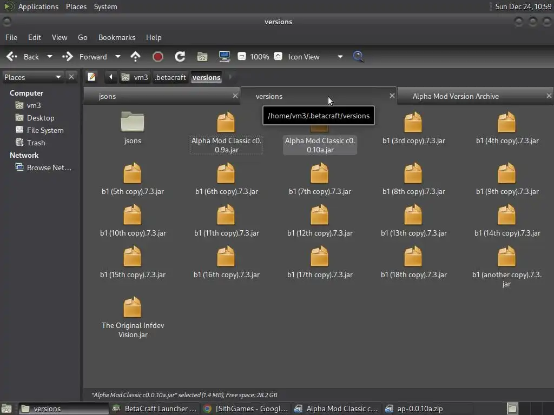This screenshot has width=554, height=415.
Task: Zoom out with the minus icon
Action: (242, 56)
